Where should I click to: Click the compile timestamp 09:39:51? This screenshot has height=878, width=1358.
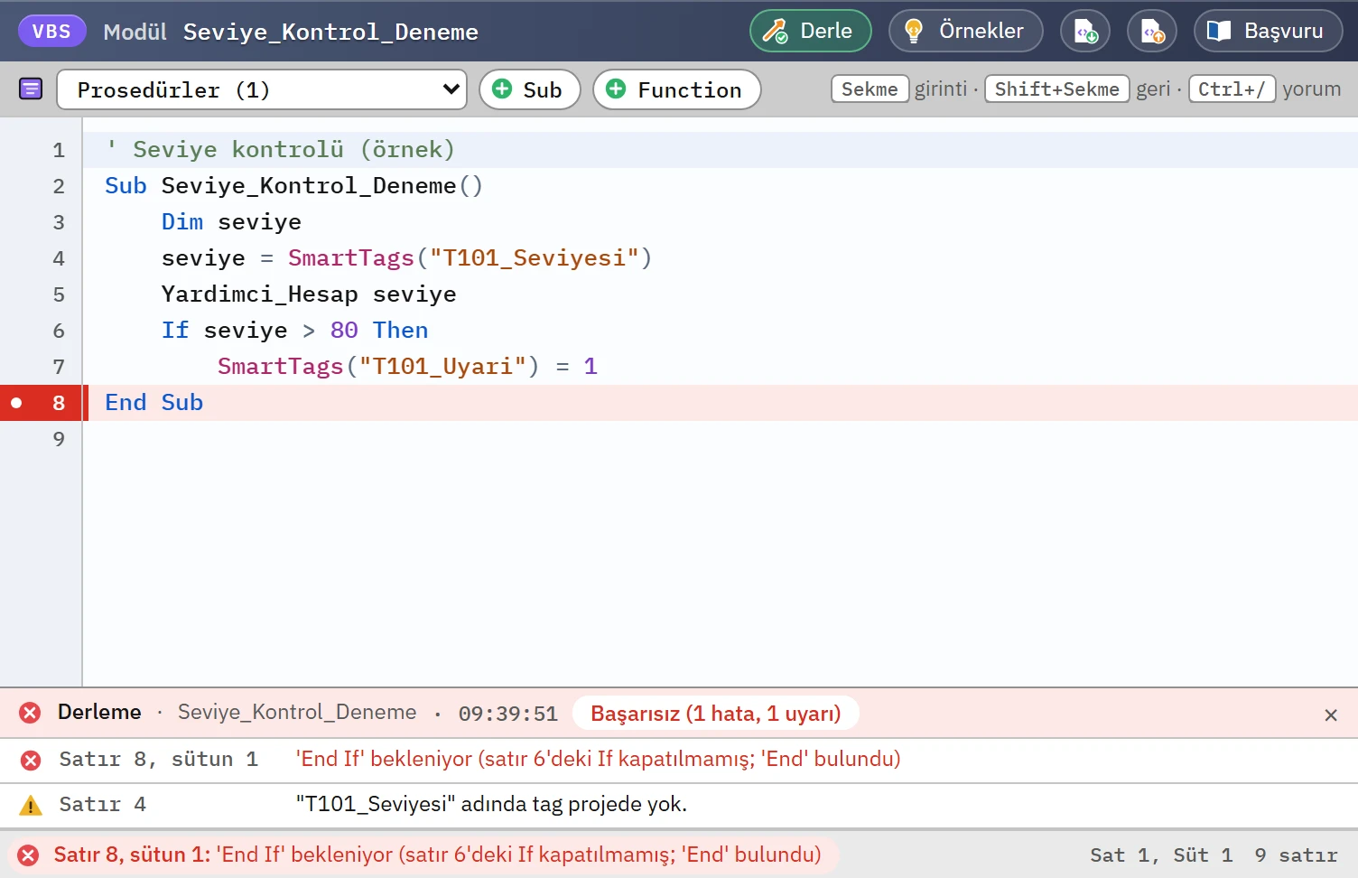coord(507,714)
